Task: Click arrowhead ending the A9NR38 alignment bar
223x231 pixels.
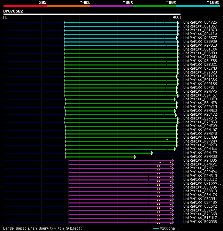Action: click(x=135, y=157)
